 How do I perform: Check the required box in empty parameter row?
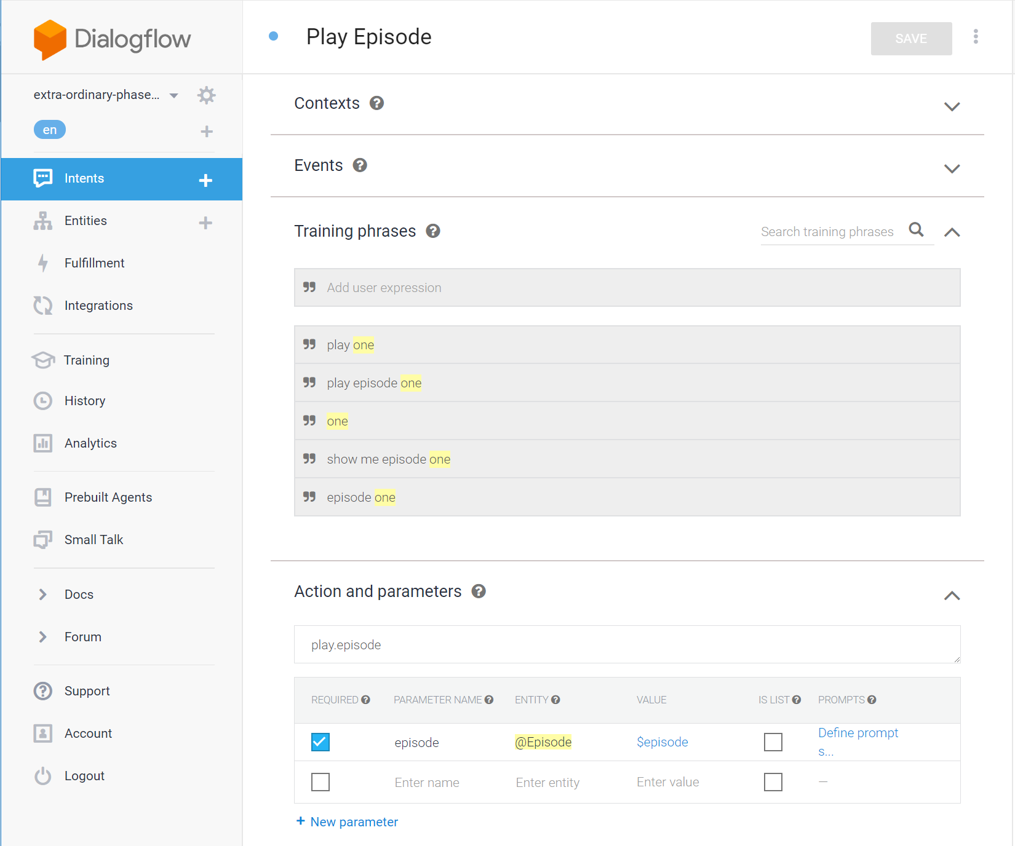pos(320,782)
